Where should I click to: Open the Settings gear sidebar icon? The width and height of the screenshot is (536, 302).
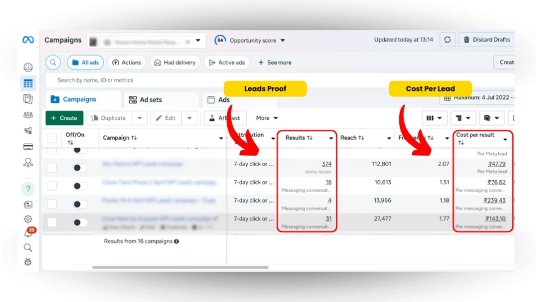28,219
